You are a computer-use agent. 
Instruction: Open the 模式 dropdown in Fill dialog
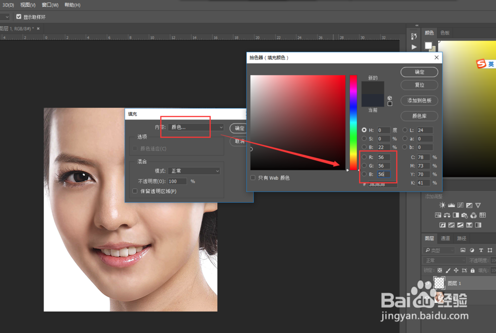tap(194, 170)
